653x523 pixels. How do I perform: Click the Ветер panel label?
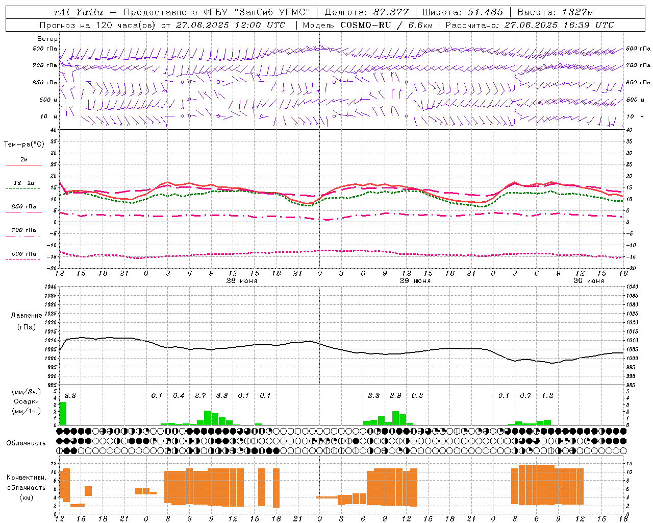47,39
